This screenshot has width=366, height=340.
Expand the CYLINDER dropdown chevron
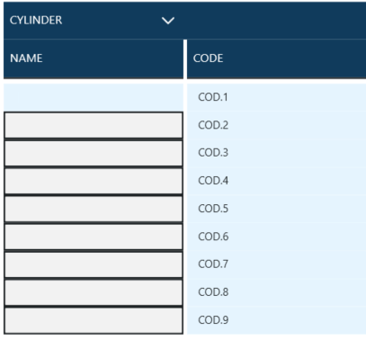point(168,21)
